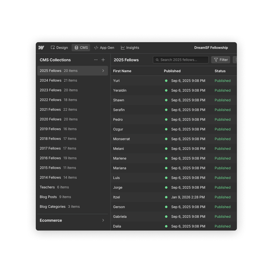Select the 2014 Fellows collection
The width and height of the screenshot is (273, 273).
point(72,177)
